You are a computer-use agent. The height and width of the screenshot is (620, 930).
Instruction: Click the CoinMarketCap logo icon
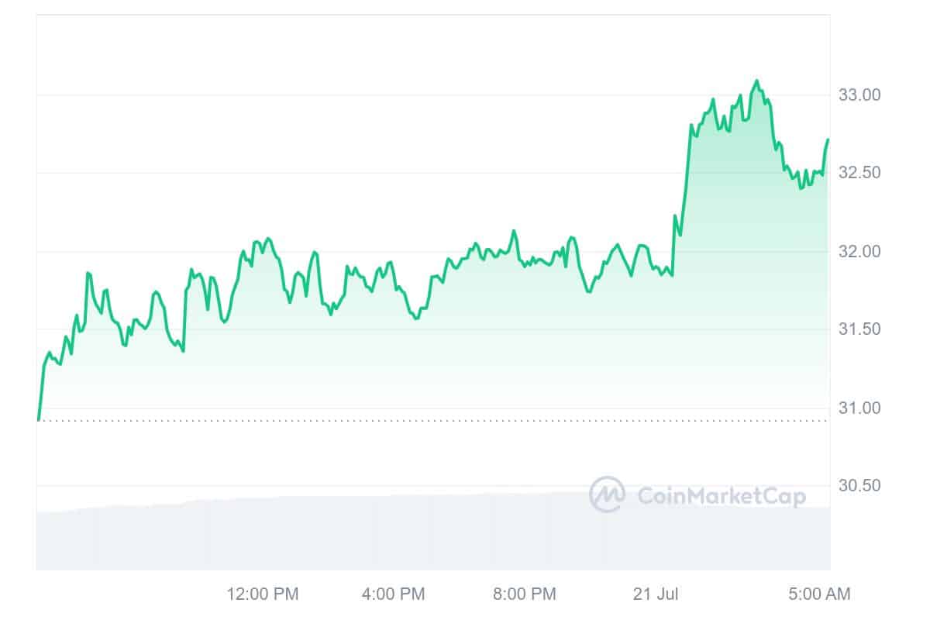[x=607, y=494]
